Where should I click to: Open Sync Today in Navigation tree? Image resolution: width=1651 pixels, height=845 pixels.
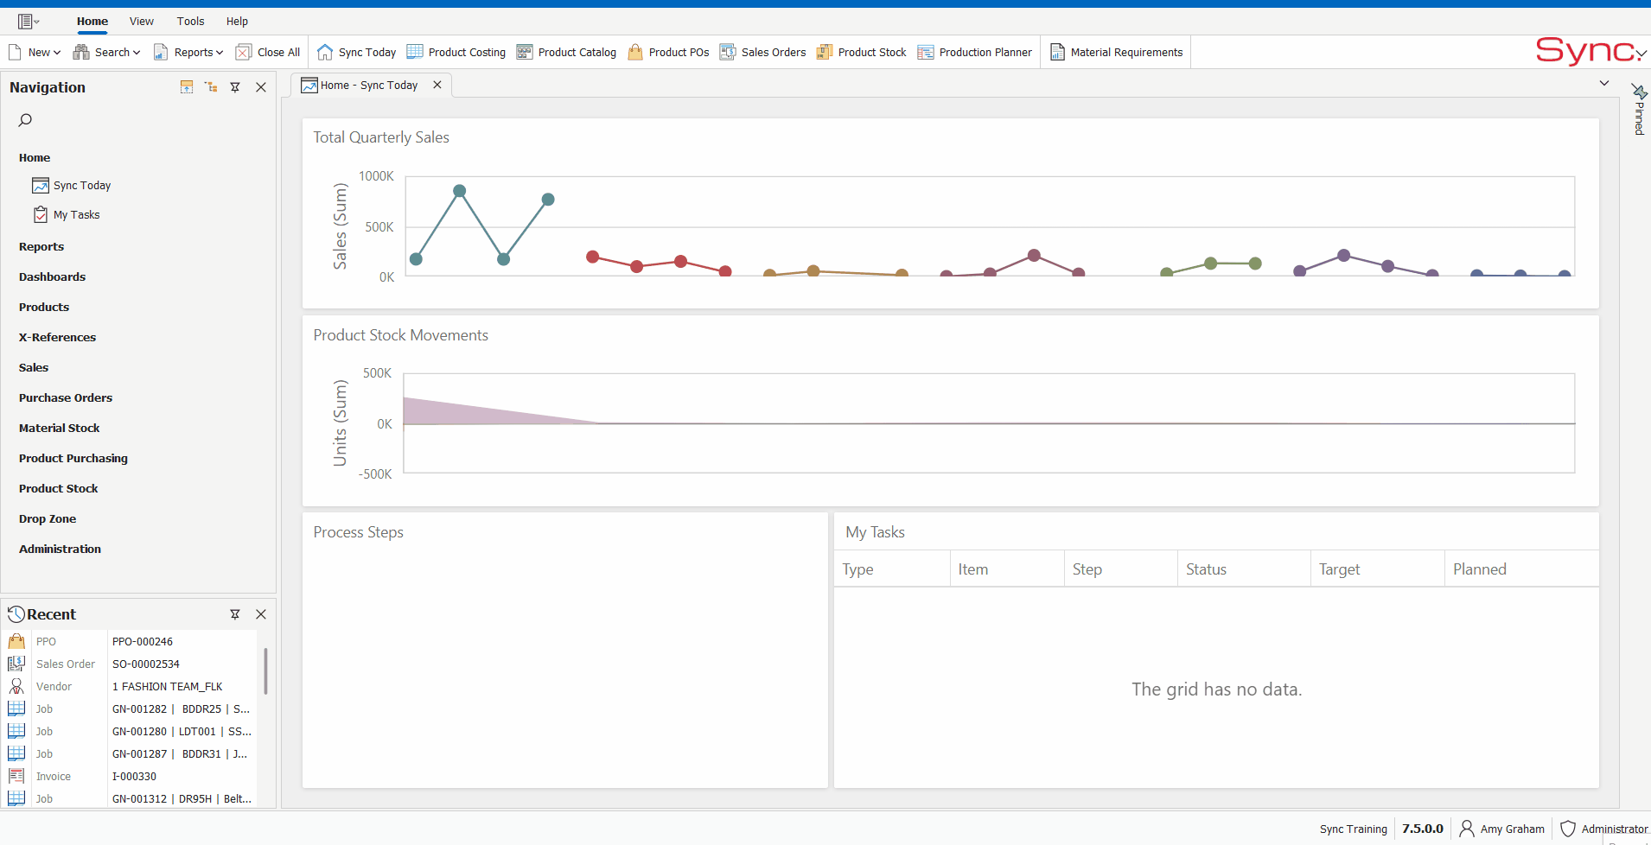click(72, 186)
